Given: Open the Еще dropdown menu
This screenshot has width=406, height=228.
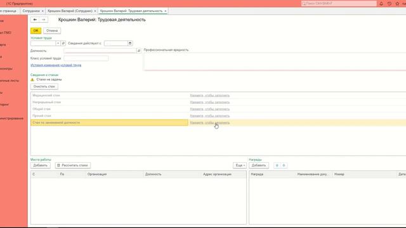Looking at the screenshot, I should pyautogui.click(x=240, y=165).
